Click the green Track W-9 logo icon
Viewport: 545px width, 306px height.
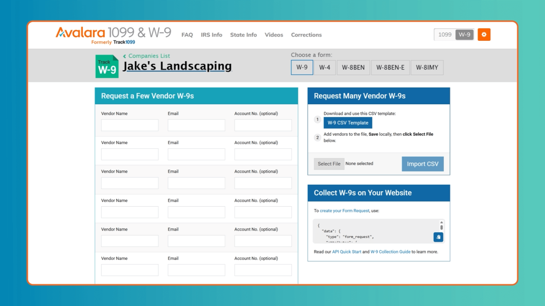tap(107, 67)
